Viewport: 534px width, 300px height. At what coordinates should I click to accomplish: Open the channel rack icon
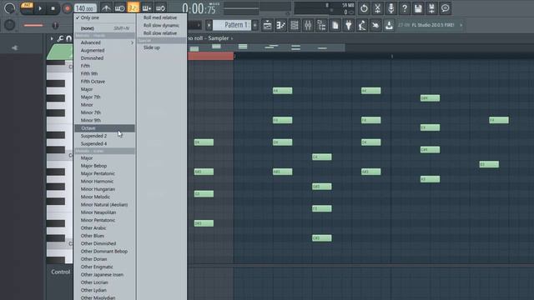pyautogui.click(x=295, y=25)
